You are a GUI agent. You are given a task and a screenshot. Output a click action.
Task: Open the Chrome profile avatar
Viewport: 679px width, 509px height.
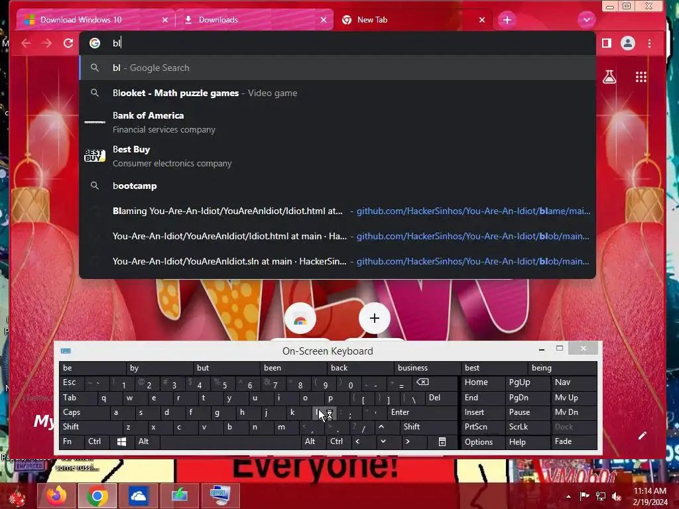(627, 43)
